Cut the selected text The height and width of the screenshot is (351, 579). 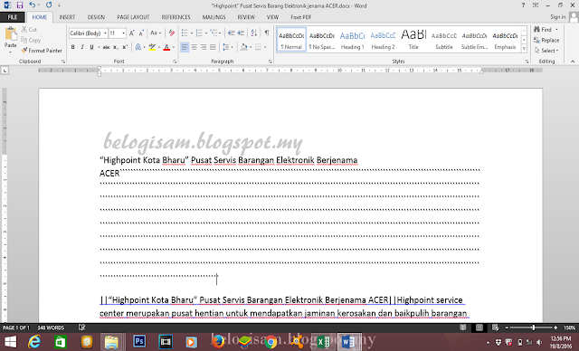click(29, 29)
